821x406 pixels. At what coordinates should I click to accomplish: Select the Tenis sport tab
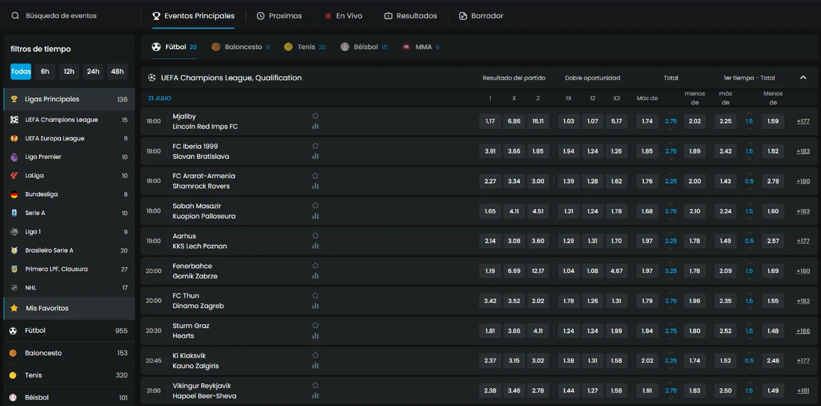pyautogui.click(x=304, y=47)
